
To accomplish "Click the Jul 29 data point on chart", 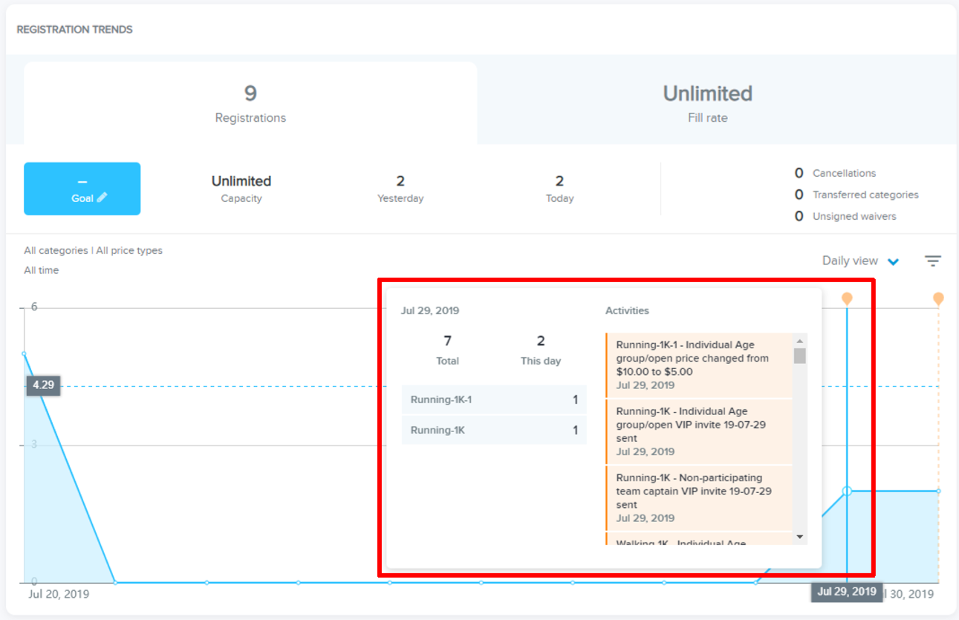I will tap(847, 491).
